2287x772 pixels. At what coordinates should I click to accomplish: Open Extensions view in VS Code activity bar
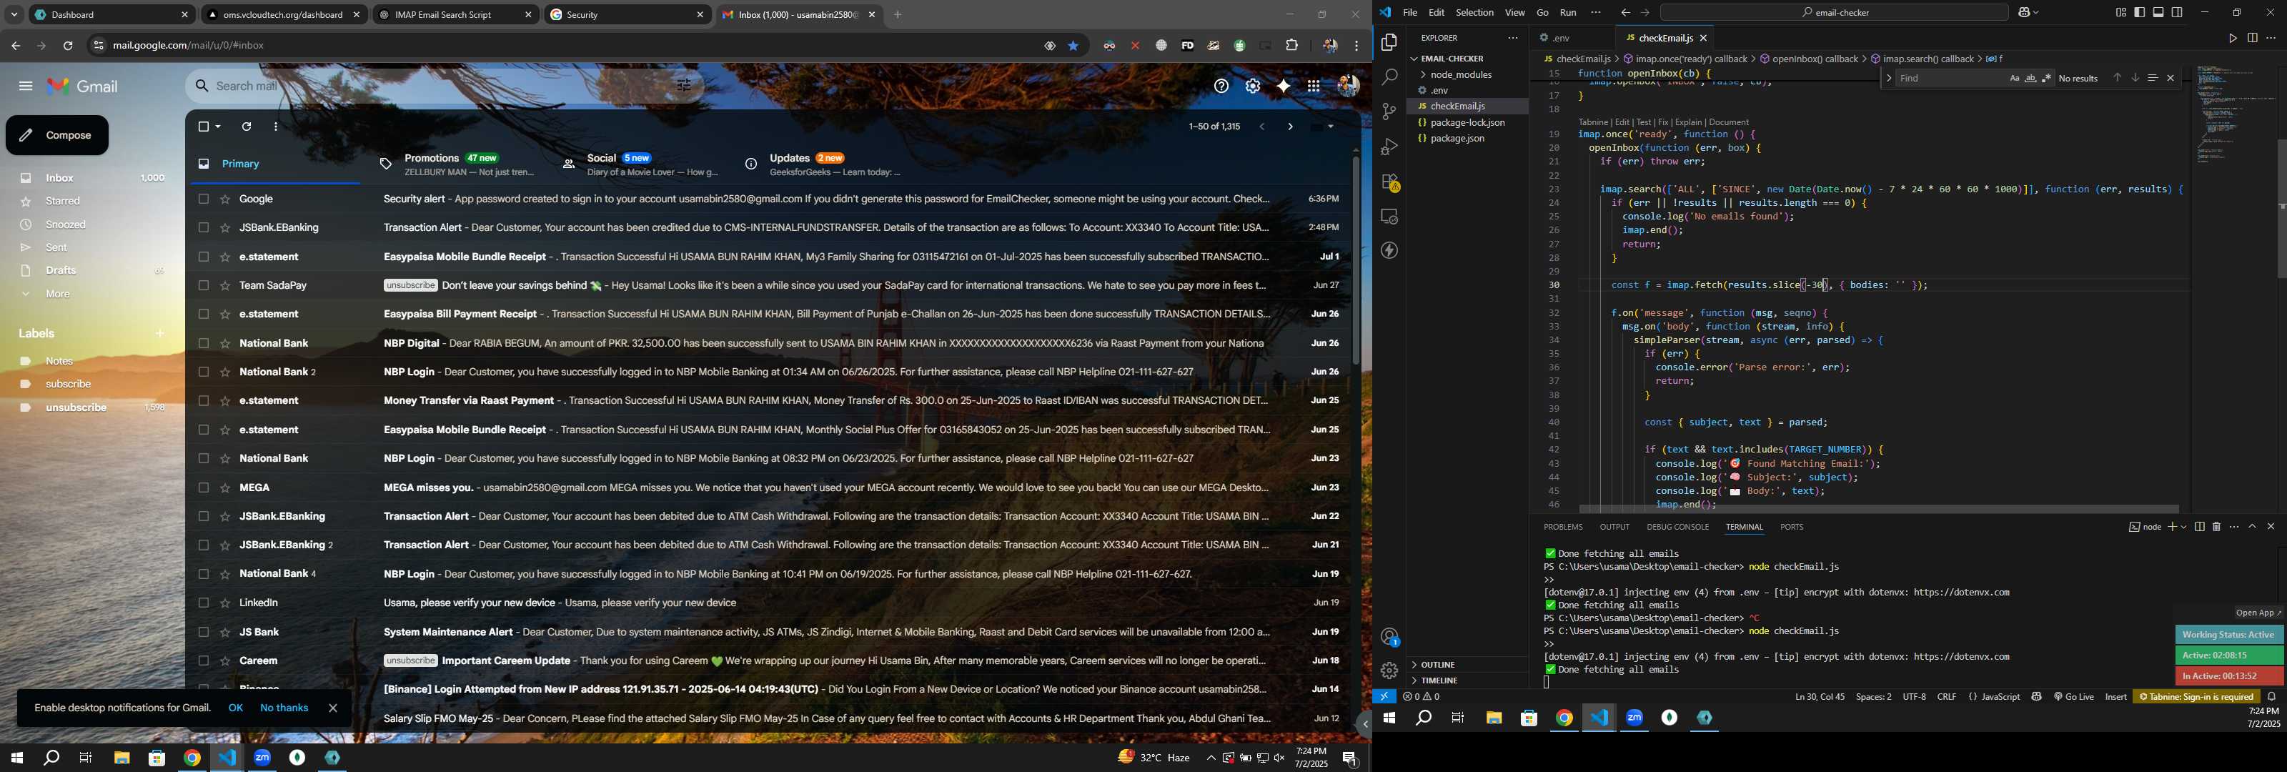1389,182
